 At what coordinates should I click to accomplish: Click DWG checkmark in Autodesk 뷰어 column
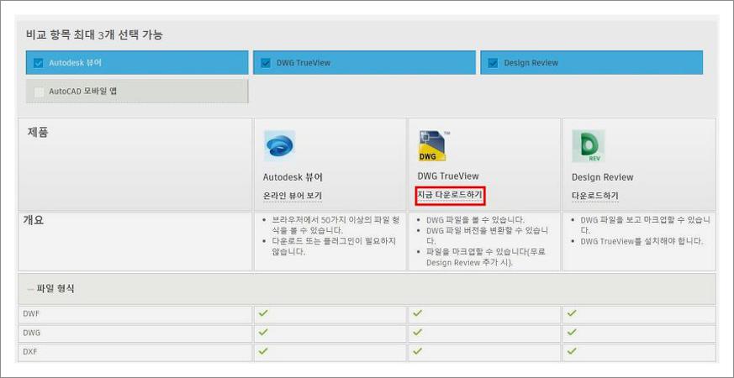point(263,332)
